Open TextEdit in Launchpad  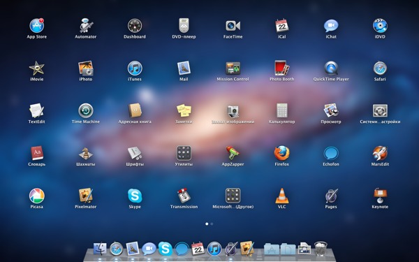36,110
